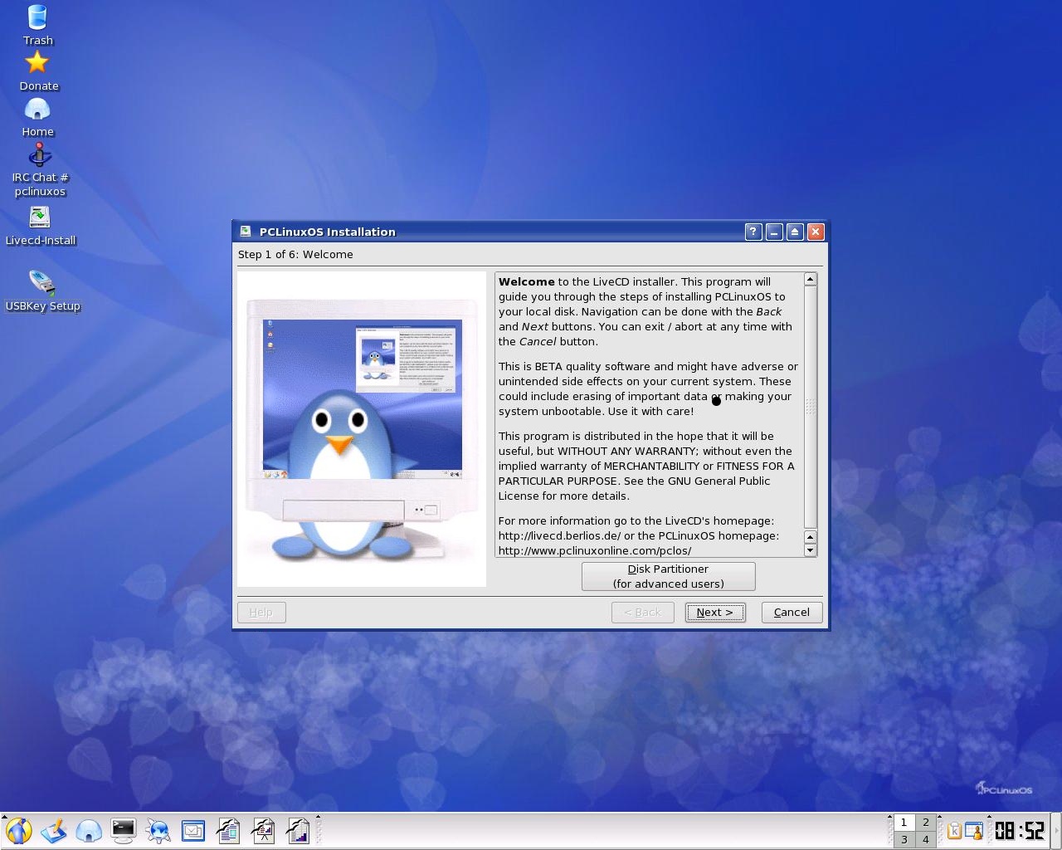Click the Cancel button
1062x850 pixels.
[x=792, y=613]
